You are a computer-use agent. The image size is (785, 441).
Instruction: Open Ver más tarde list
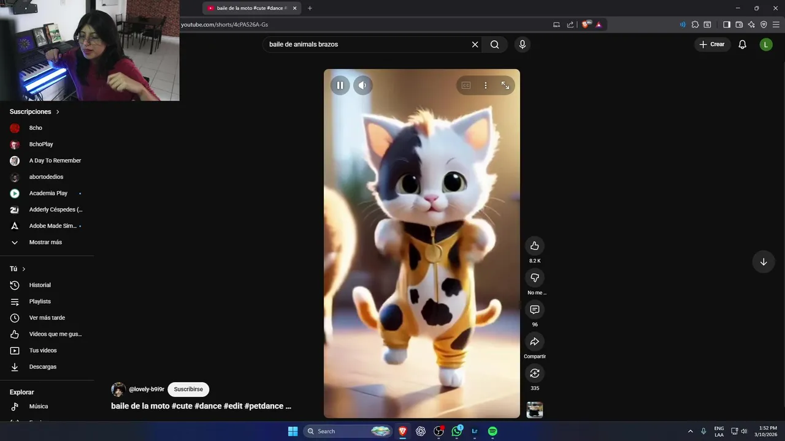point(47,318)
